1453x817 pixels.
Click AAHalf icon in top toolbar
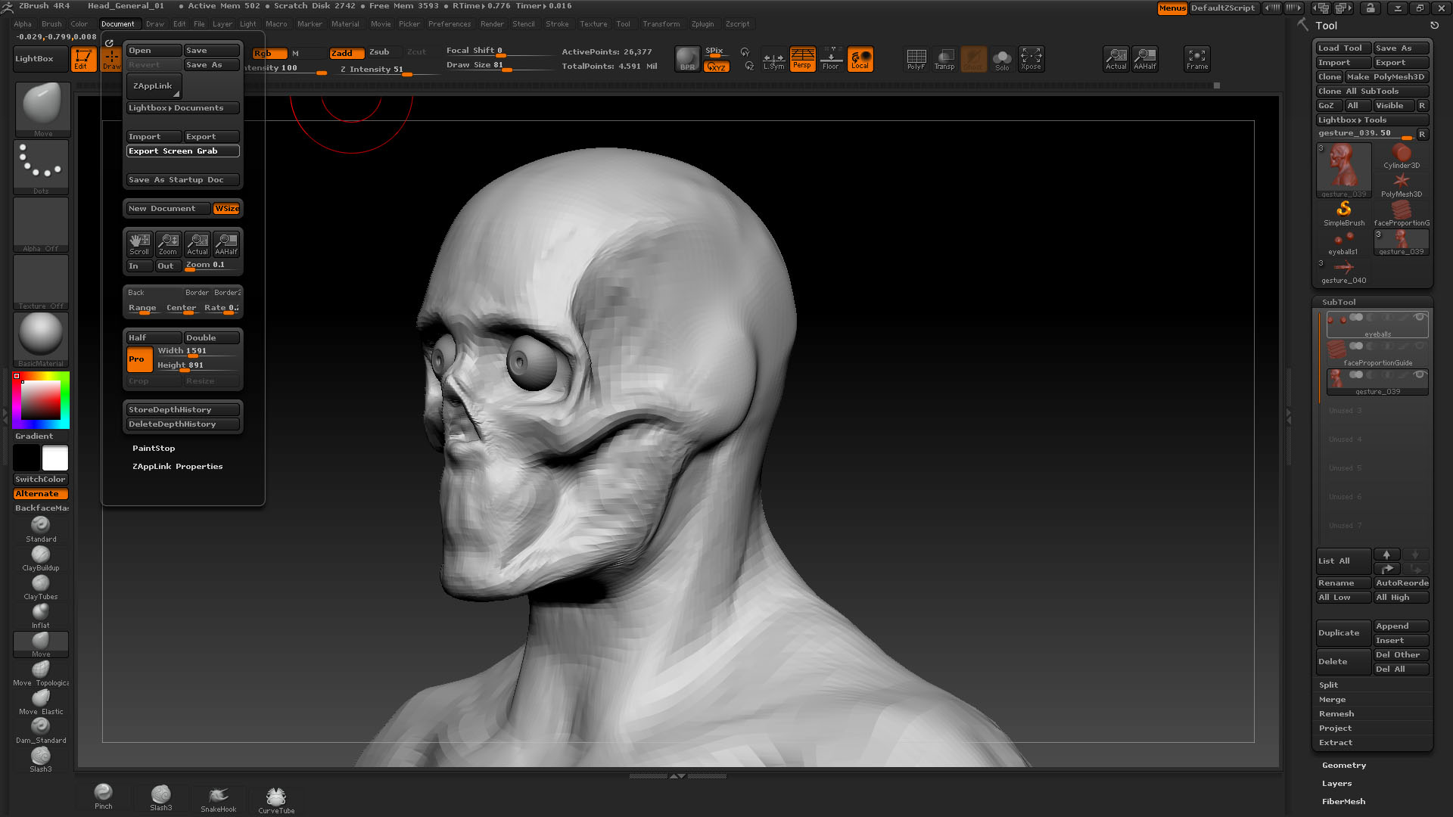pyautogui.click(x=1145, y=59)
